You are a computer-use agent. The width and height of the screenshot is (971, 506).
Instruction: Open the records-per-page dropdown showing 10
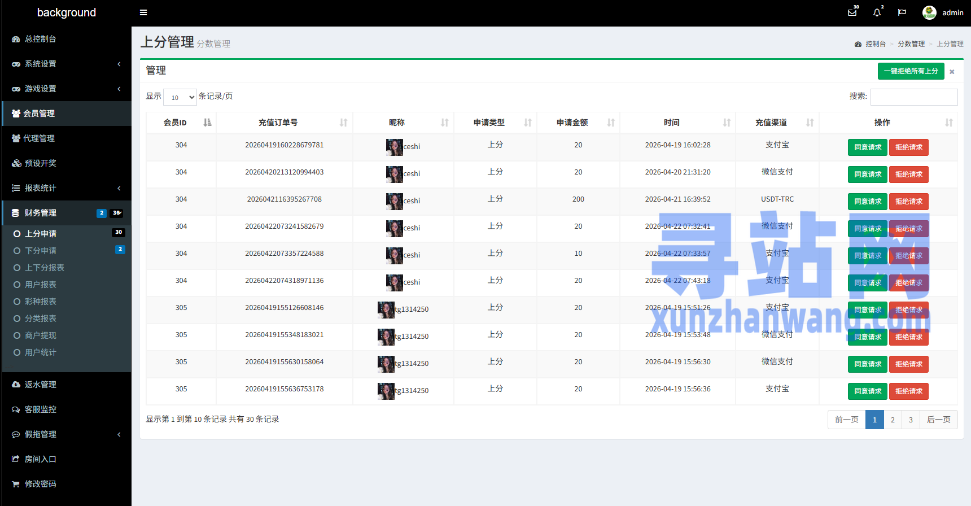click(180, 97)
